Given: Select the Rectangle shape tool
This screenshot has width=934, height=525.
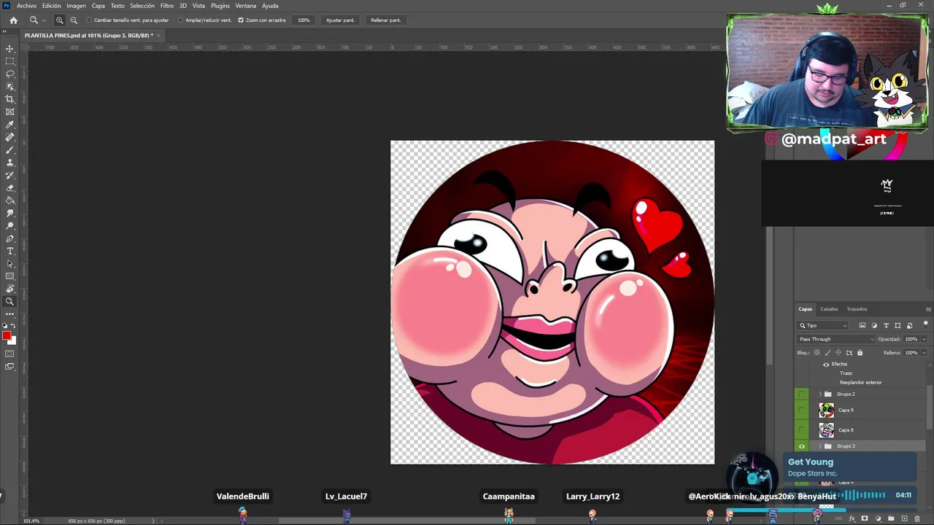Looking at the screenshot, I should coord(9,276).
